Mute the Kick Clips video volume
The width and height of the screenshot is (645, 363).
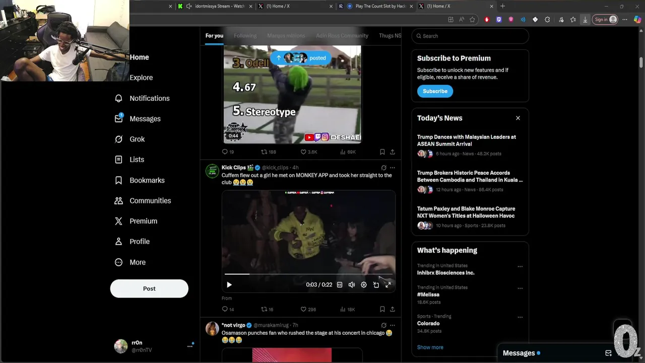[x=352, y=285]
